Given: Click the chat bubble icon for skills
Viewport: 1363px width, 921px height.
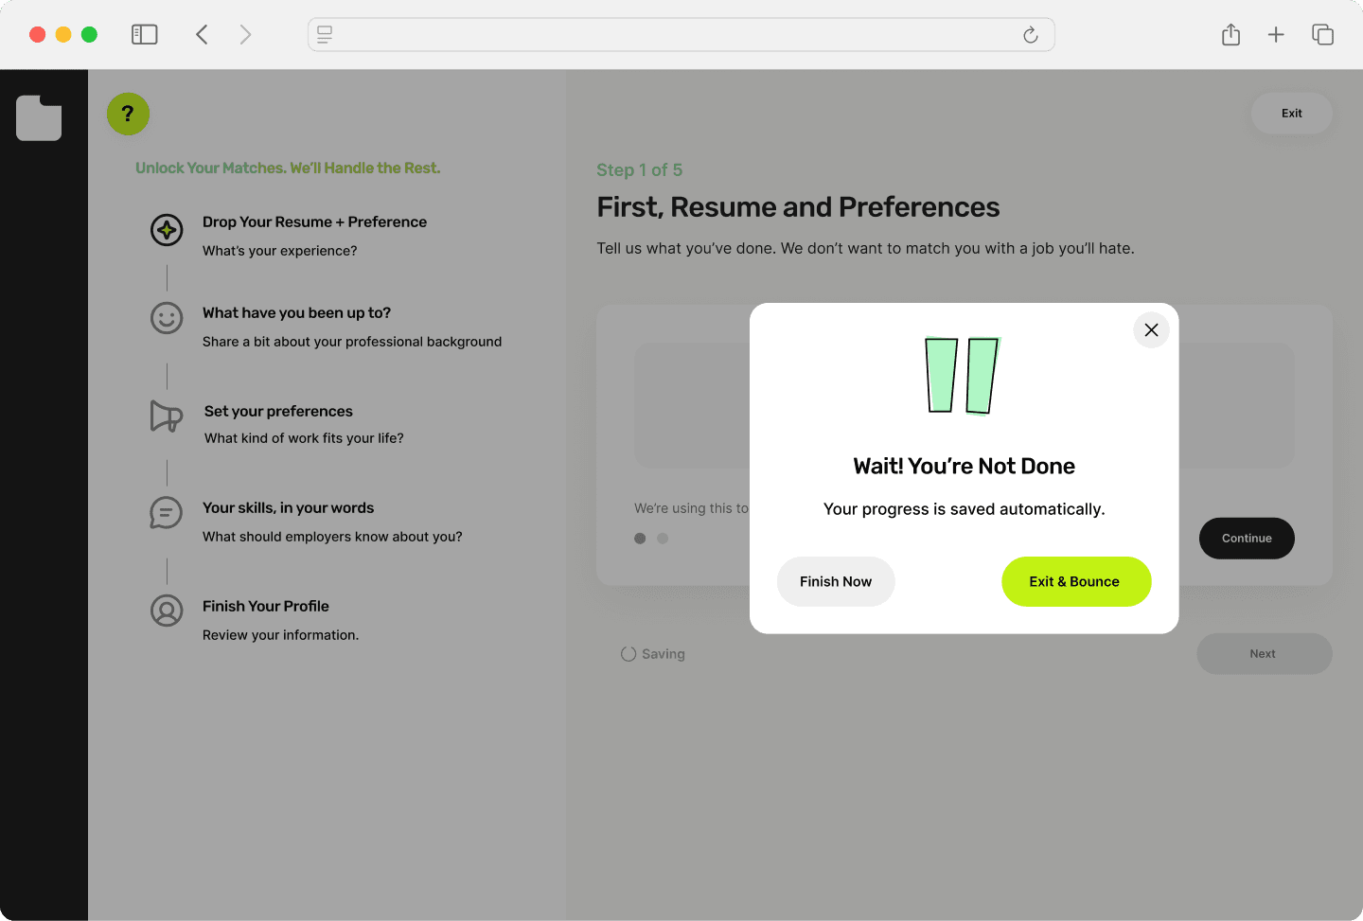Looking at the screenshot, I should (x=167, y=513).
